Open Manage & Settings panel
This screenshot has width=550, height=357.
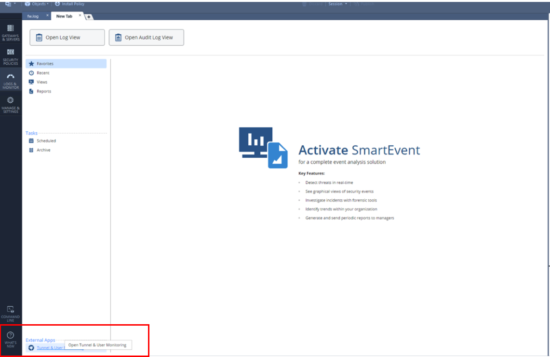click(x=11, y=104)
